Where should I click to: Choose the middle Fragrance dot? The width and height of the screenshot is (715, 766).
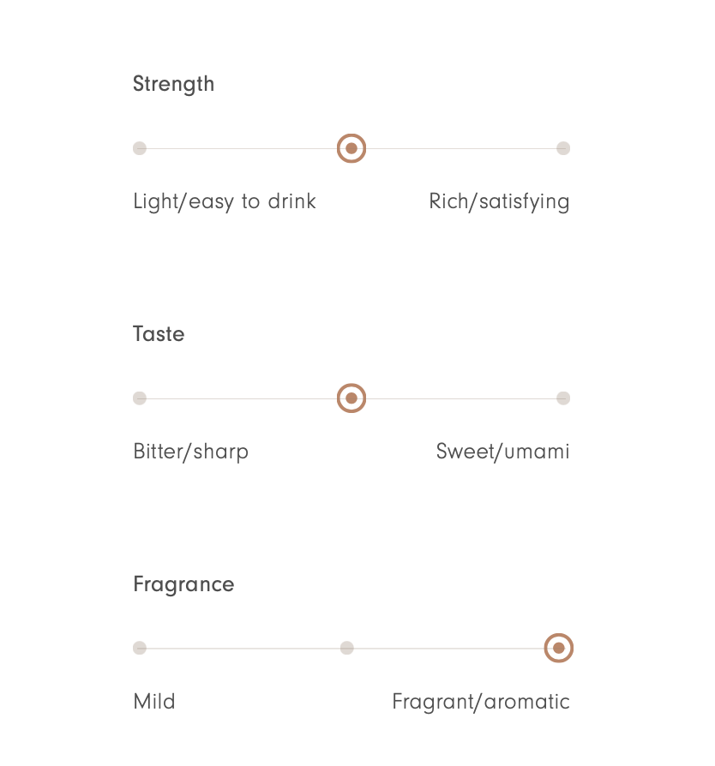click(347, 648)
